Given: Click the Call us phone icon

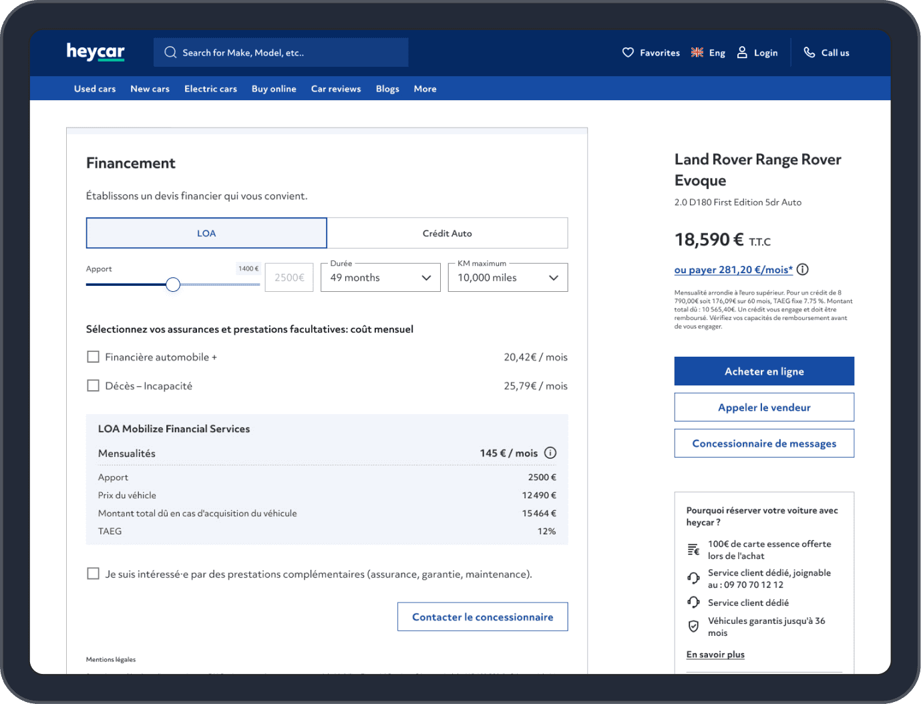Looking at the screenshot, I should (809, 53).
